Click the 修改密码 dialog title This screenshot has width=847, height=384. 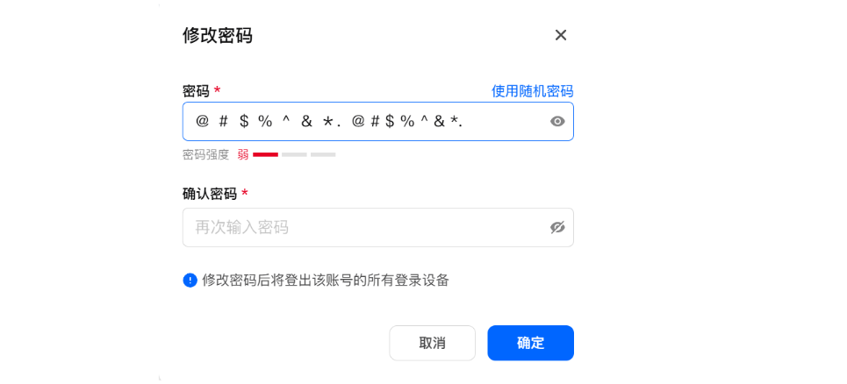click(218, 35)
